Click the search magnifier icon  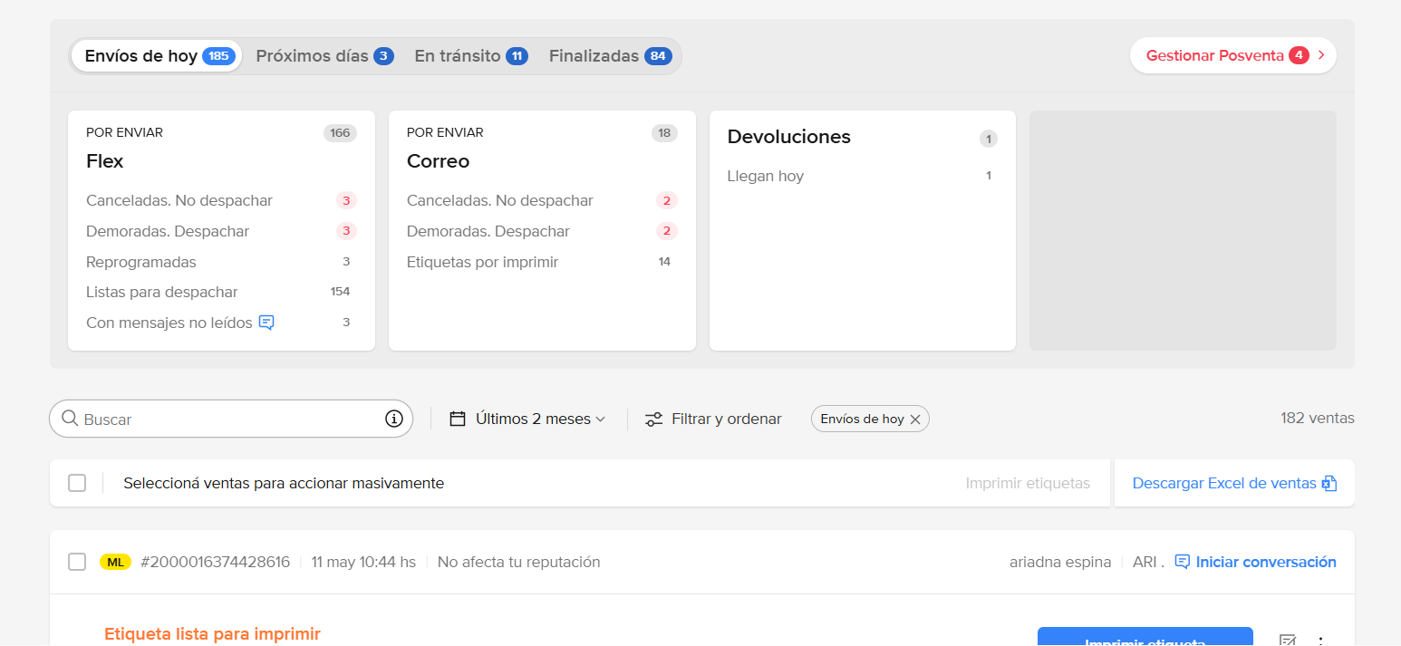pyautogui.click(x=70, y=419)
